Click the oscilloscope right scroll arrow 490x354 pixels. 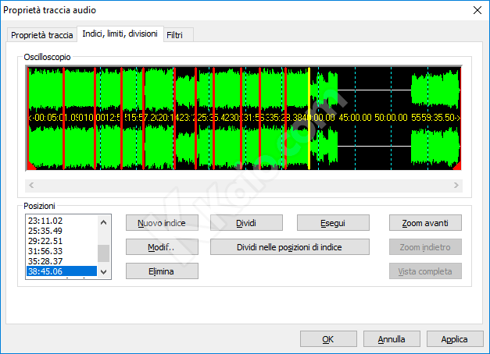tap(456, 186)
